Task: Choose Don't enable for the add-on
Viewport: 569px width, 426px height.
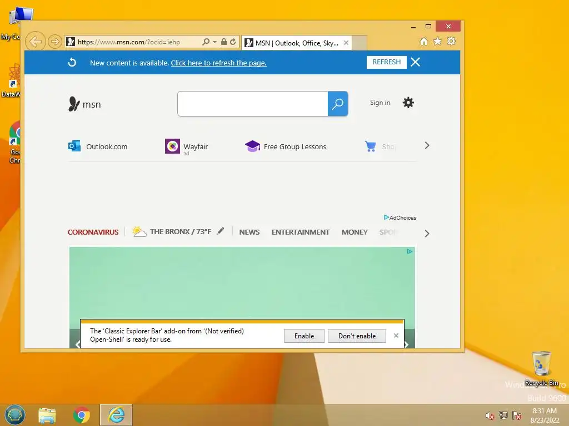Action: click(357, 336)
